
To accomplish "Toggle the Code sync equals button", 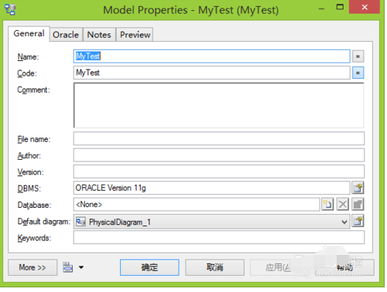I will pos(358,73).
